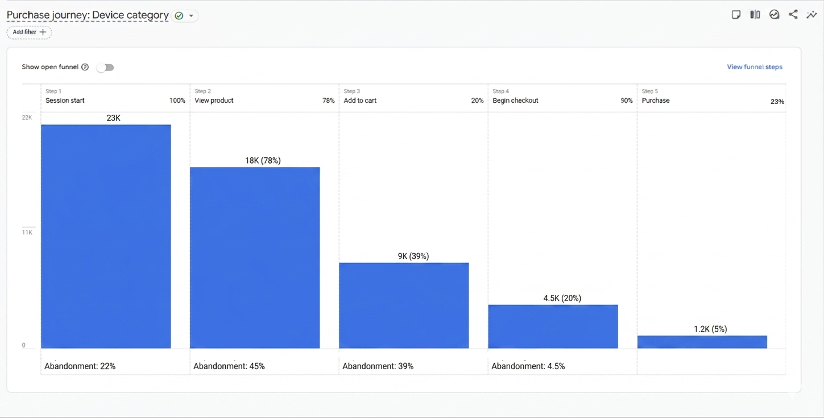Click the View funnel steps link
The width and height of the screenshot is (824, 418).
(754, 66)
